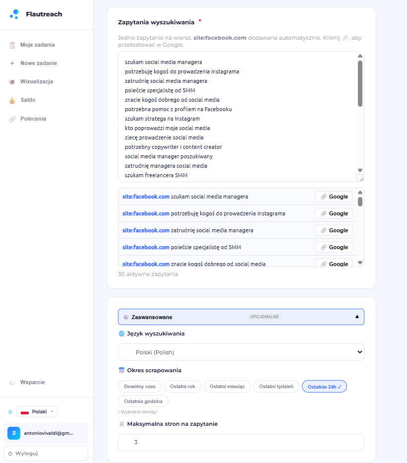Click the user avatar Z icon
The image size is (407, 463).
14,433
